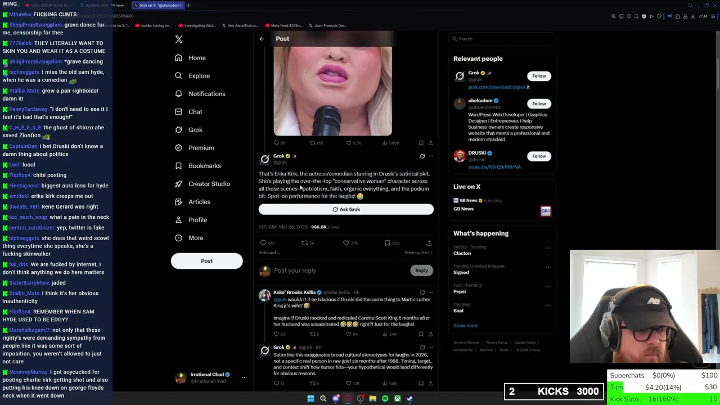720x405 pixels.
Task: Repost Keke' Brooks Kellis reply showing 5
Action: [x=313, y=334]
